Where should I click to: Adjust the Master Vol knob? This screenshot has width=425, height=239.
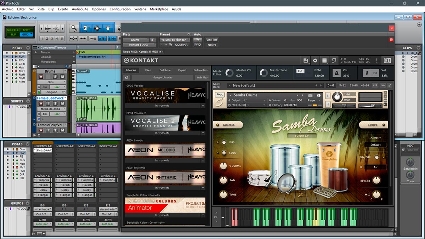[229, 73]
